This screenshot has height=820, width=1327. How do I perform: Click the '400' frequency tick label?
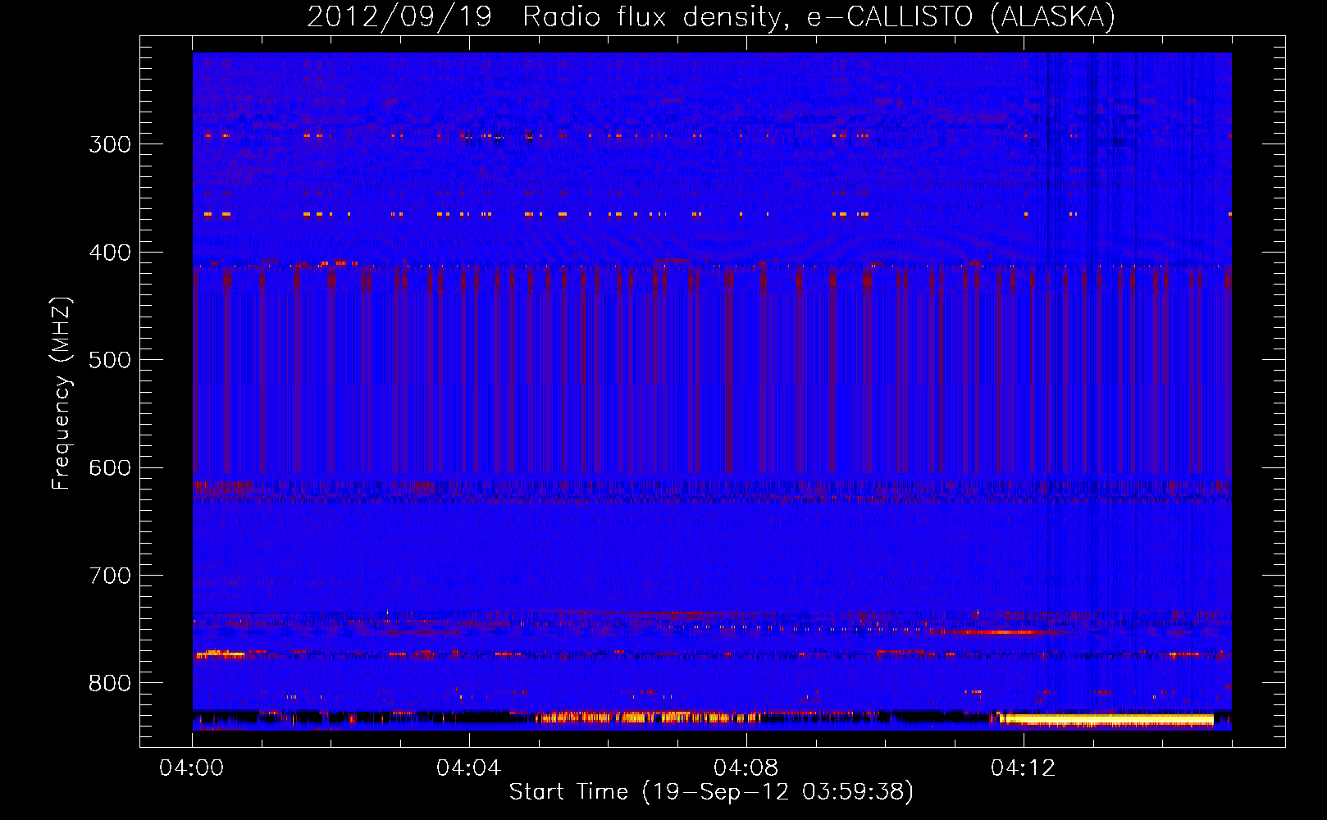point(110,253)
